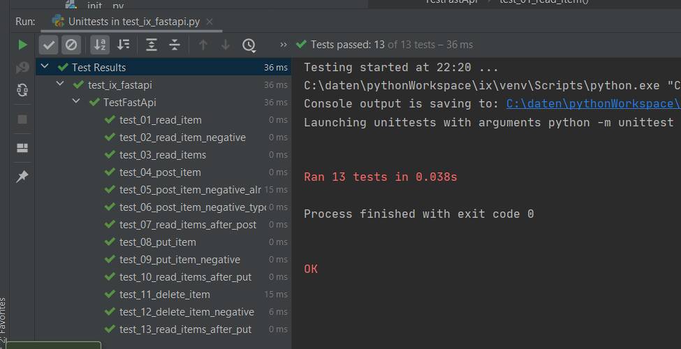Image resolution: width=681 pixels, height=349 pixels.
Task: Pin the run tab with pin icon
Action: [22, 177]
